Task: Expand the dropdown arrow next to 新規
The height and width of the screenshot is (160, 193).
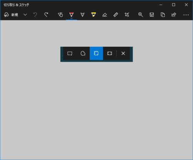Action: pos(25,15)
